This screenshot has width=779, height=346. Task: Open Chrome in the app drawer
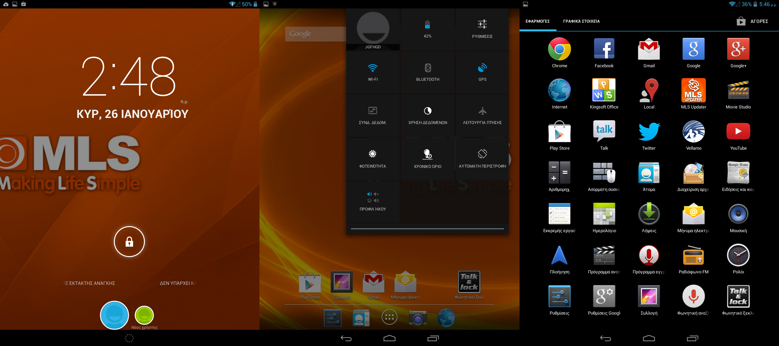tap(560, 49)
